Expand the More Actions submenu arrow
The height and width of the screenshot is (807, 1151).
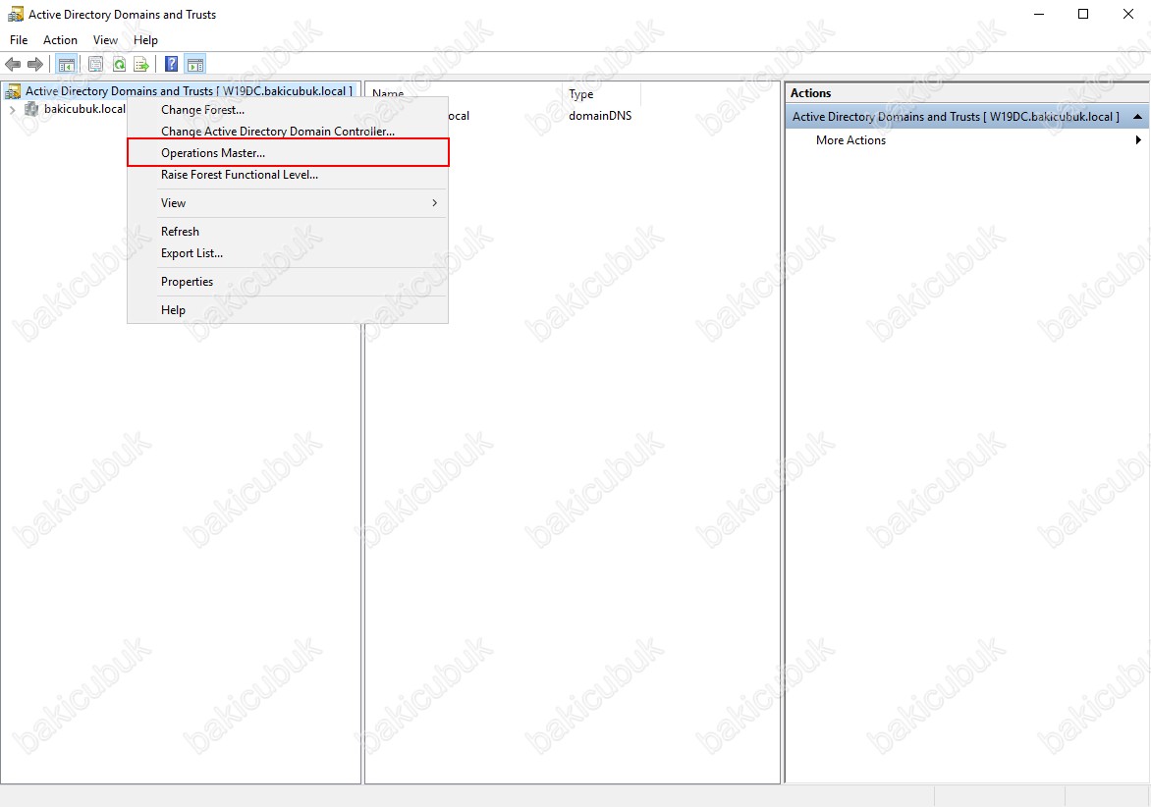pyautogui.click(x=1138, y=140)
